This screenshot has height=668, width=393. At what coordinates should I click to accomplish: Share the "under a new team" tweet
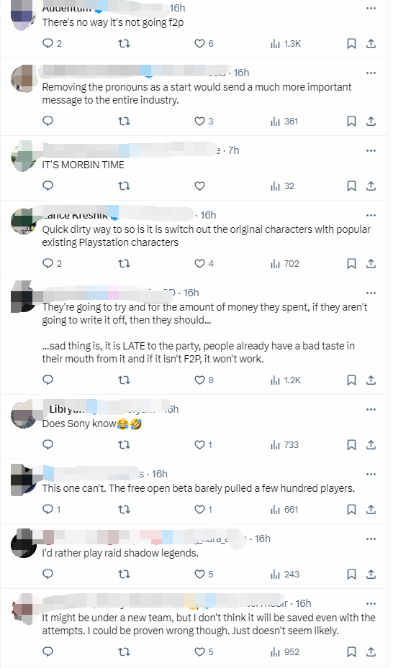371,651
